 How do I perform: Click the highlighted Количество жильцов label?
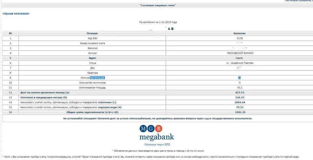(x=93, y=78)
